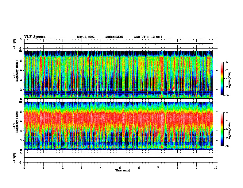This screenshot has height=188, width=243.
Task: Click the "6" tick on ch.2 frequency axis
Action: pyautogui.click(x=21, y=121)
